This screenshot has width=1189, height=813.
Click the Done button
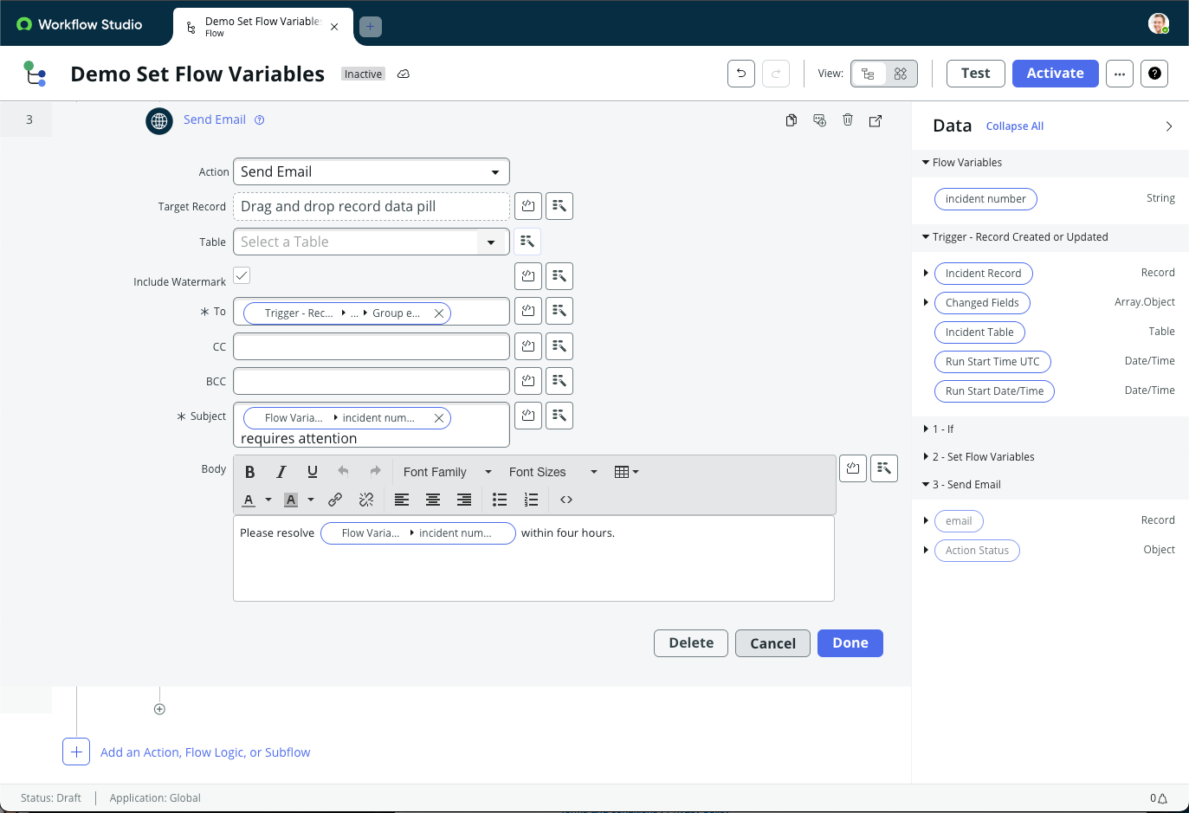[x=850, y=643]
